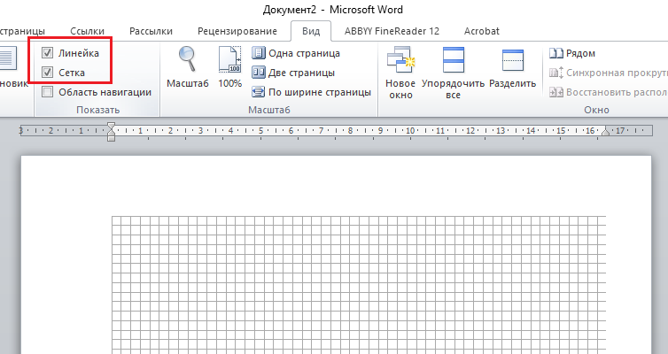Select Две страницы view

click(293, 73)
